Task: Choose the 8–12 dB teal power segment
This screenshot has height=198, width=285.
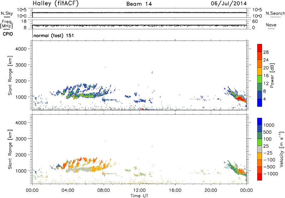Action: click(x=260, y=87)
